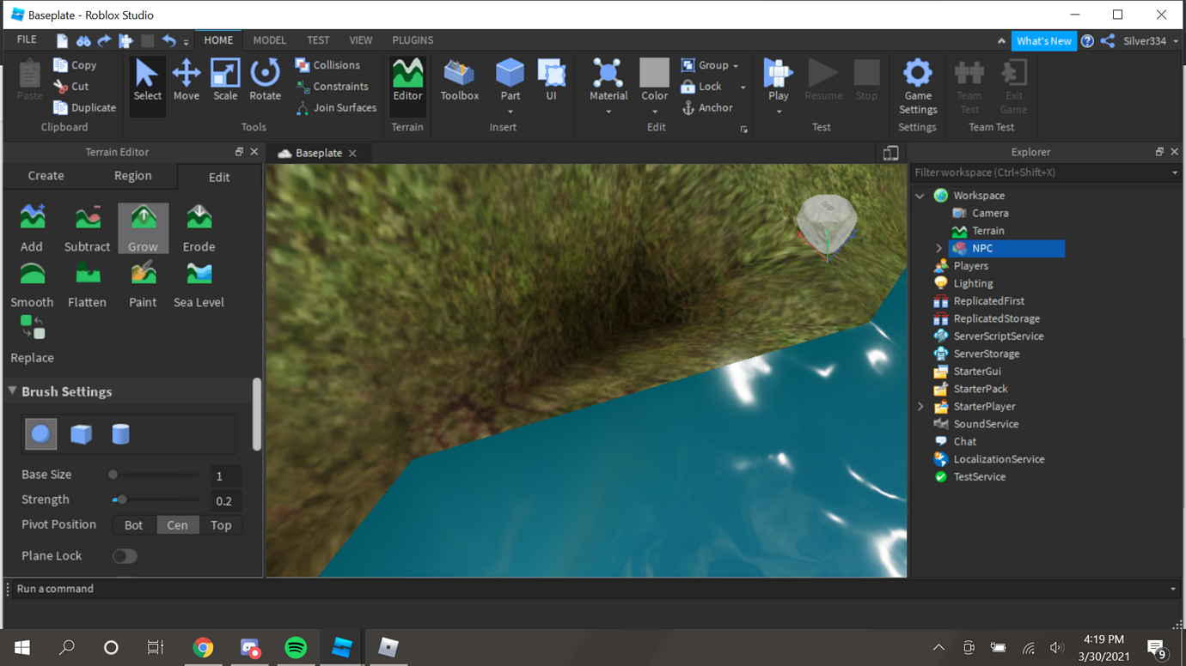Insert a Part from ribbon
Screen dimensions: 1186x666
click(x=510, y=79)
